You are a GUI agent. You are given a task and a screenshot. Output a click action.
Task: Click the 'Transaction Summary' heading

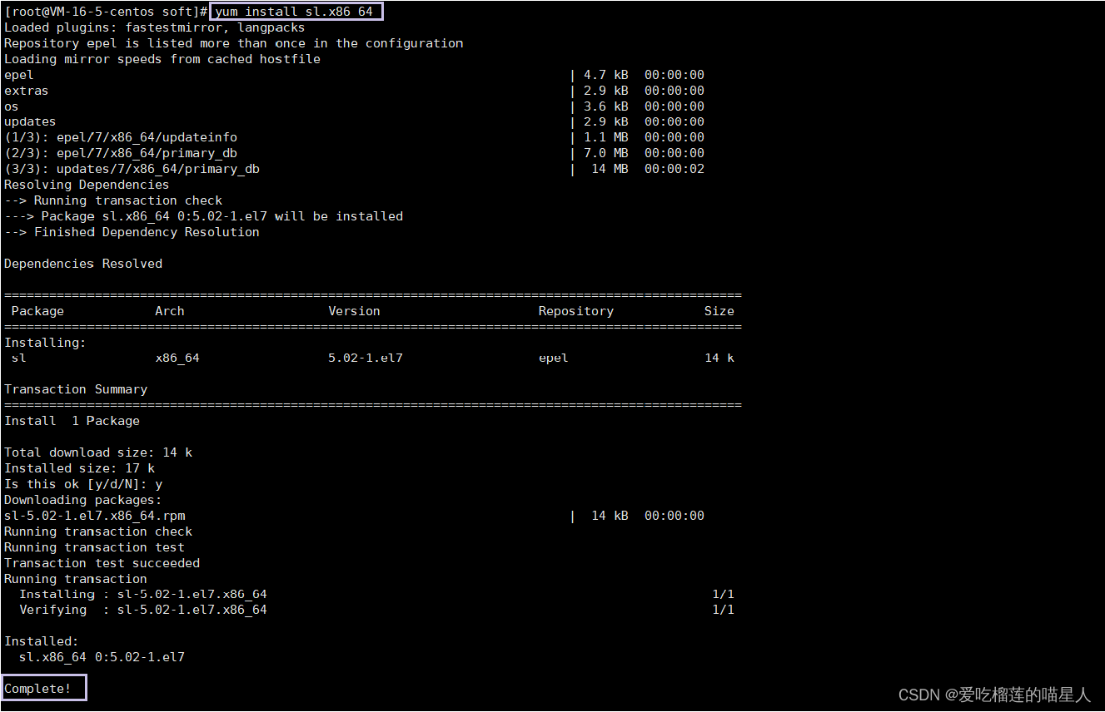(x=76, y=389)
